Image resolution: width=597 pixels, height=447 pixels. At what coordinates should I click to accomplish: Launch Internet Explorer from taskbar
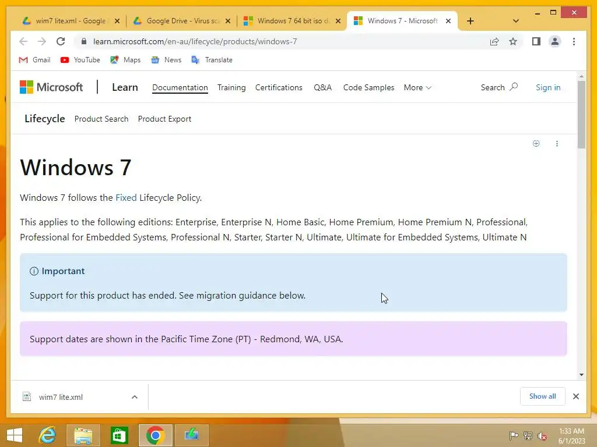48,435
